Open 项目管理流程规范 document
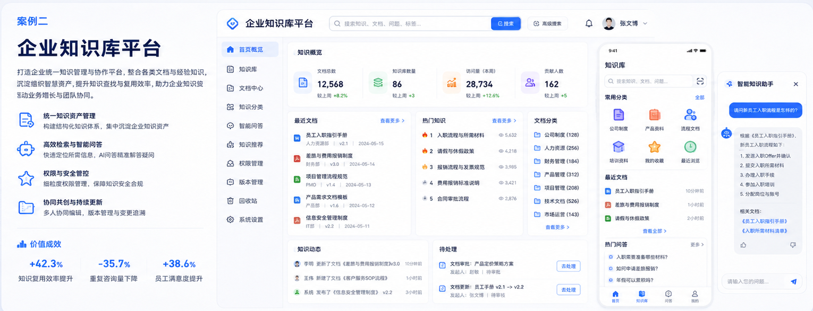This screenshot has width=813, height=311. tap(326, 176)
